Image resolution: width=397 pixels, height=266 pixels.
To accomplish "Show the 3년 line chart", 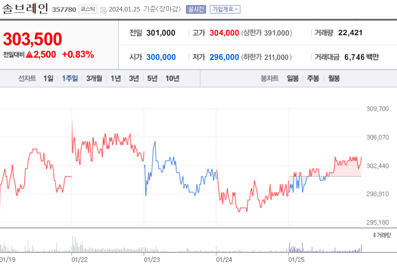I will [134, 78].
